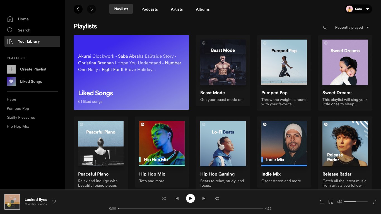Open the Recently played sort dropdown
381x214 pixels.
352,27
